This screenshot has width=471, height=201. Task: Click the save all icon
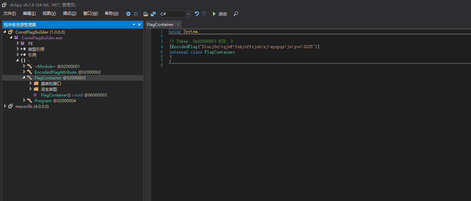(x=153, y=14)
